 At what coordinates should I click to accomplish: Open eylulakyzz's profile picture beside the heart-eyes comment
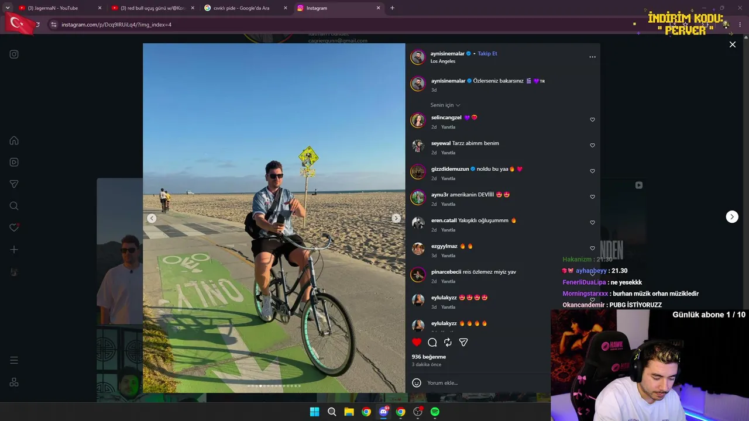(x=418, y=300)
